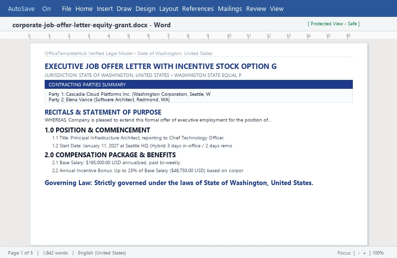Click English (United States) language indicator

(x=102, y=253)
